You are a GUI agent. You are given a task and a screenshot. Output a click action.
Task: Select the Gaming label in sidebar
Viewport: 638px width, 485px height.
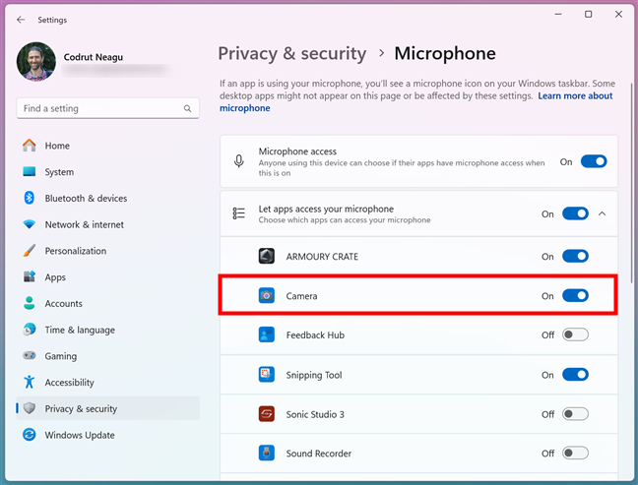[x=61, y=356]
